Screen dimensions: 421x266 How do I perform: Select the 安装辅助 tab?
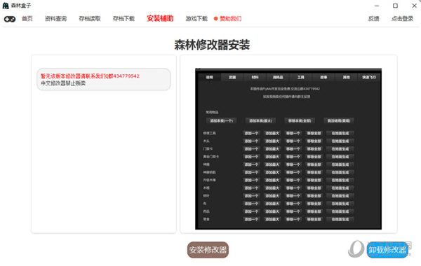[x=160, y=18]
